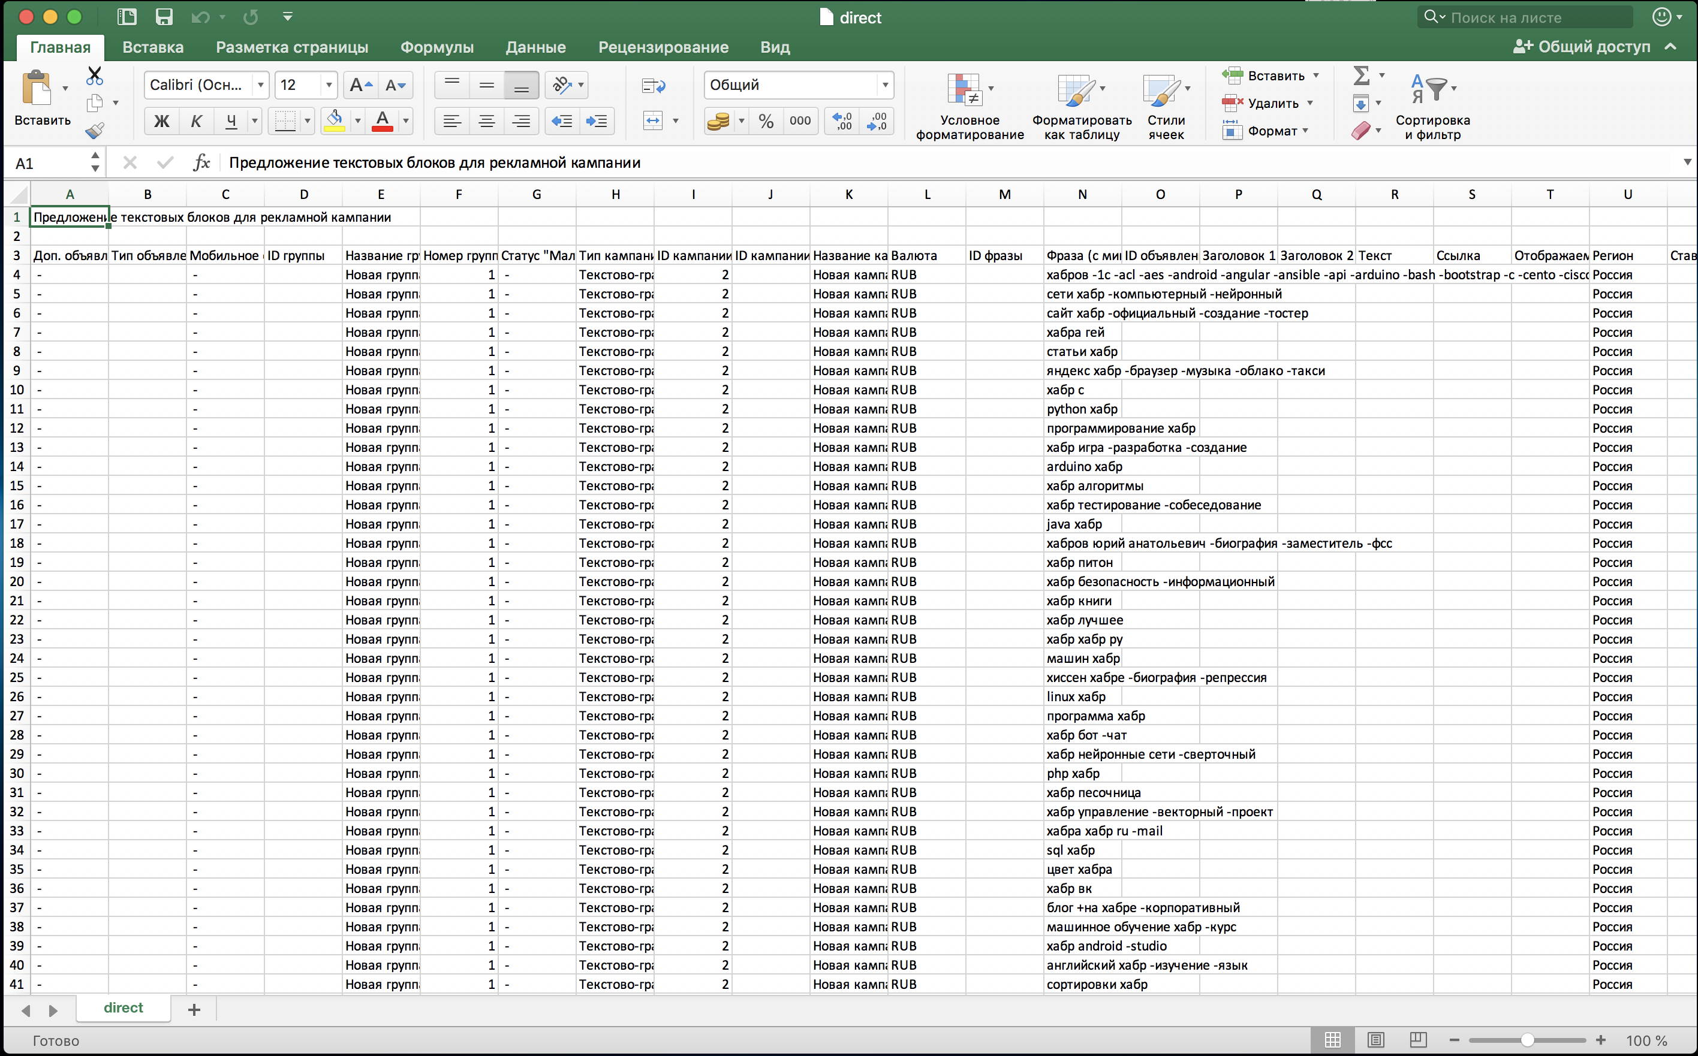Click the percent style icon
This screenshot has width=1698, height=1056.
(x=766, y=121)
